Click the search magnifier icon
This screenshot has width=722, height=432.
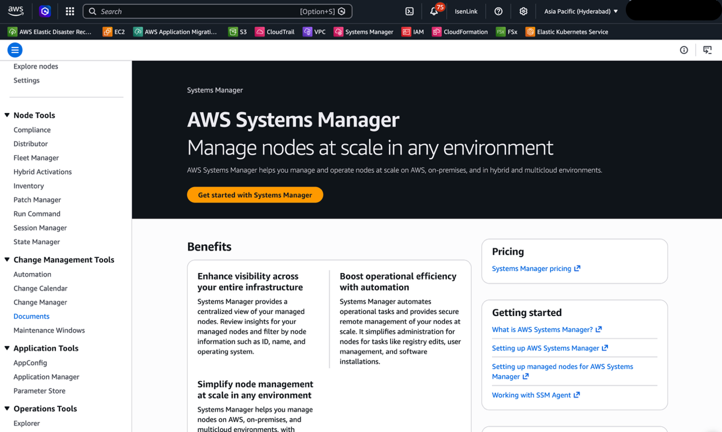point(93,11)
